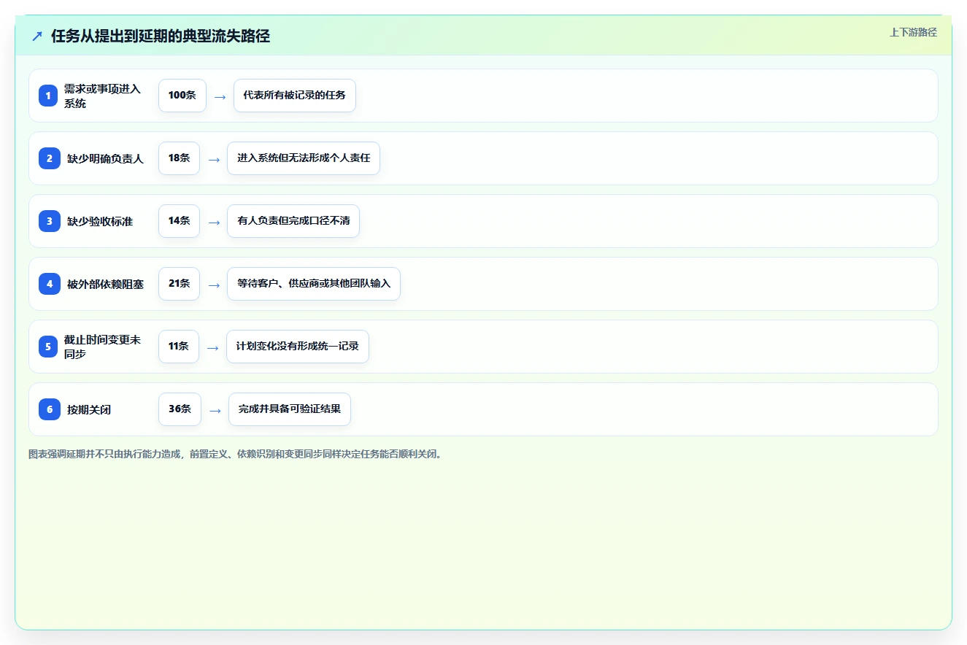Click the number 1 step badge
Screen dimensions: 967x645
coord(48,96)
